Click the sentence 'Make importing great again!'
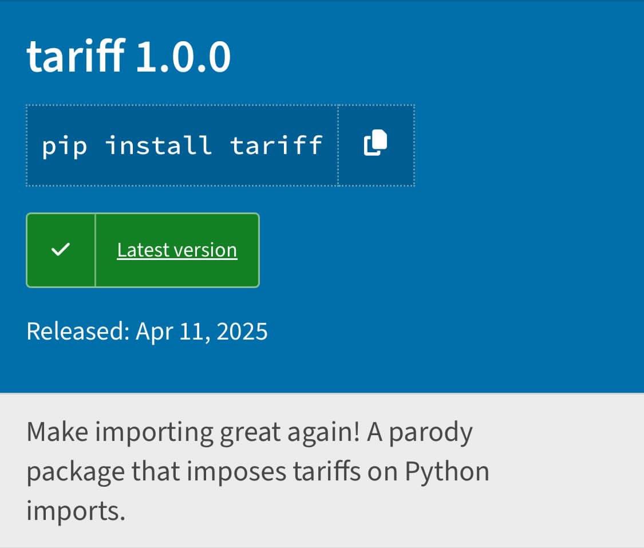Screen dimensions: 644x548 pos(193,432)
